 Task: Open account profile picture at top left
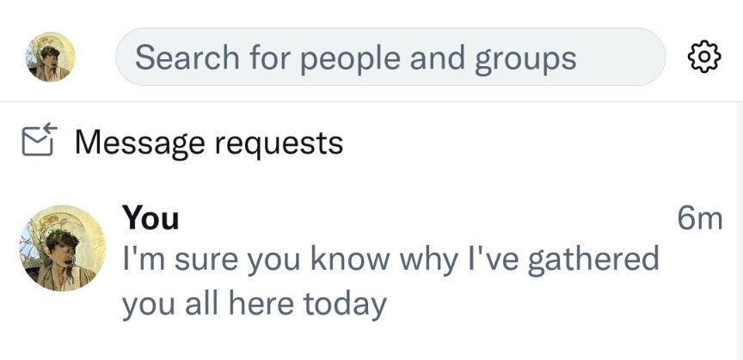coord(51,57)
